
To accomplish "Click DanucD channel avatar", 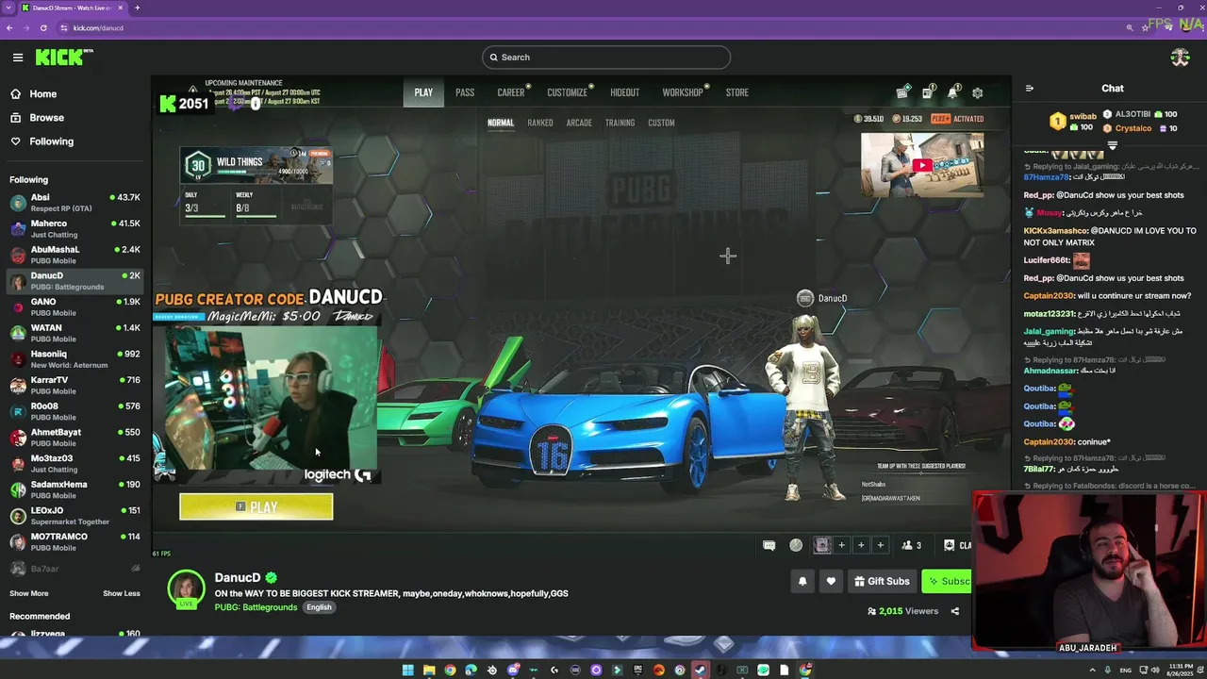I will [186, 588].
